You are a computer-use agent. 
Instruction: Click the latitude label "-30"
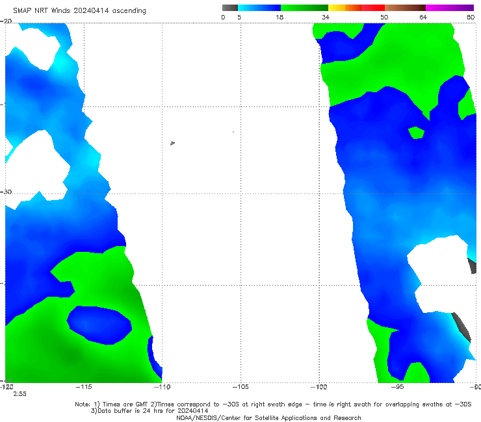click(6, 192)
